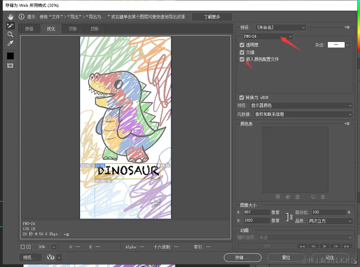Click the 百分比 percent field 100

(329, 212)
